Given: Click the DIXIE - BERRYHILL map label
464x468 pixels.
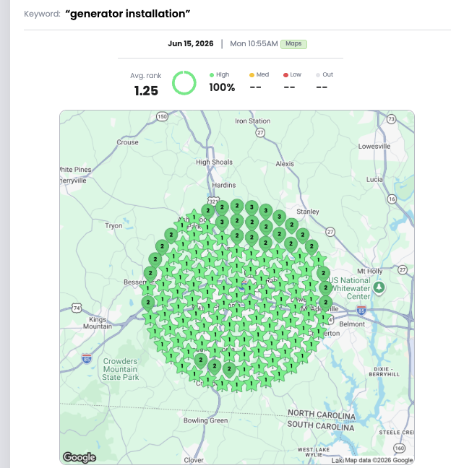Looking at the screenshot, I should [x=384, y=372].
